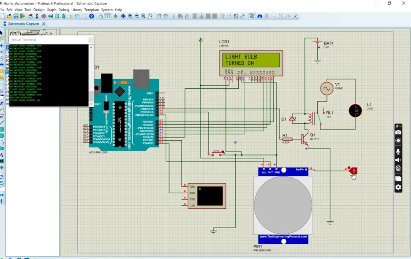
Task: Toggle the recorder overlay microphone icon
Action: [x=398, y=151]
